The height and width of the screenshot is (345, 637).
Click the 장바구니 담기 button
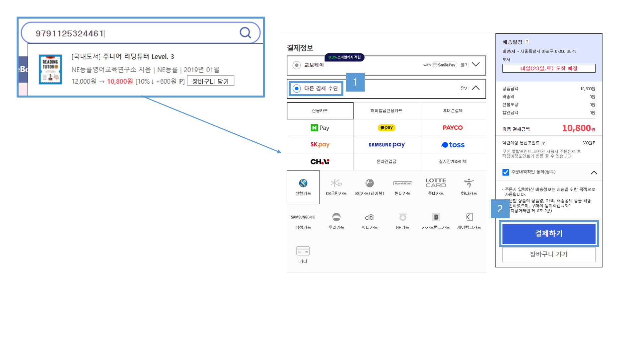point(211,81)
